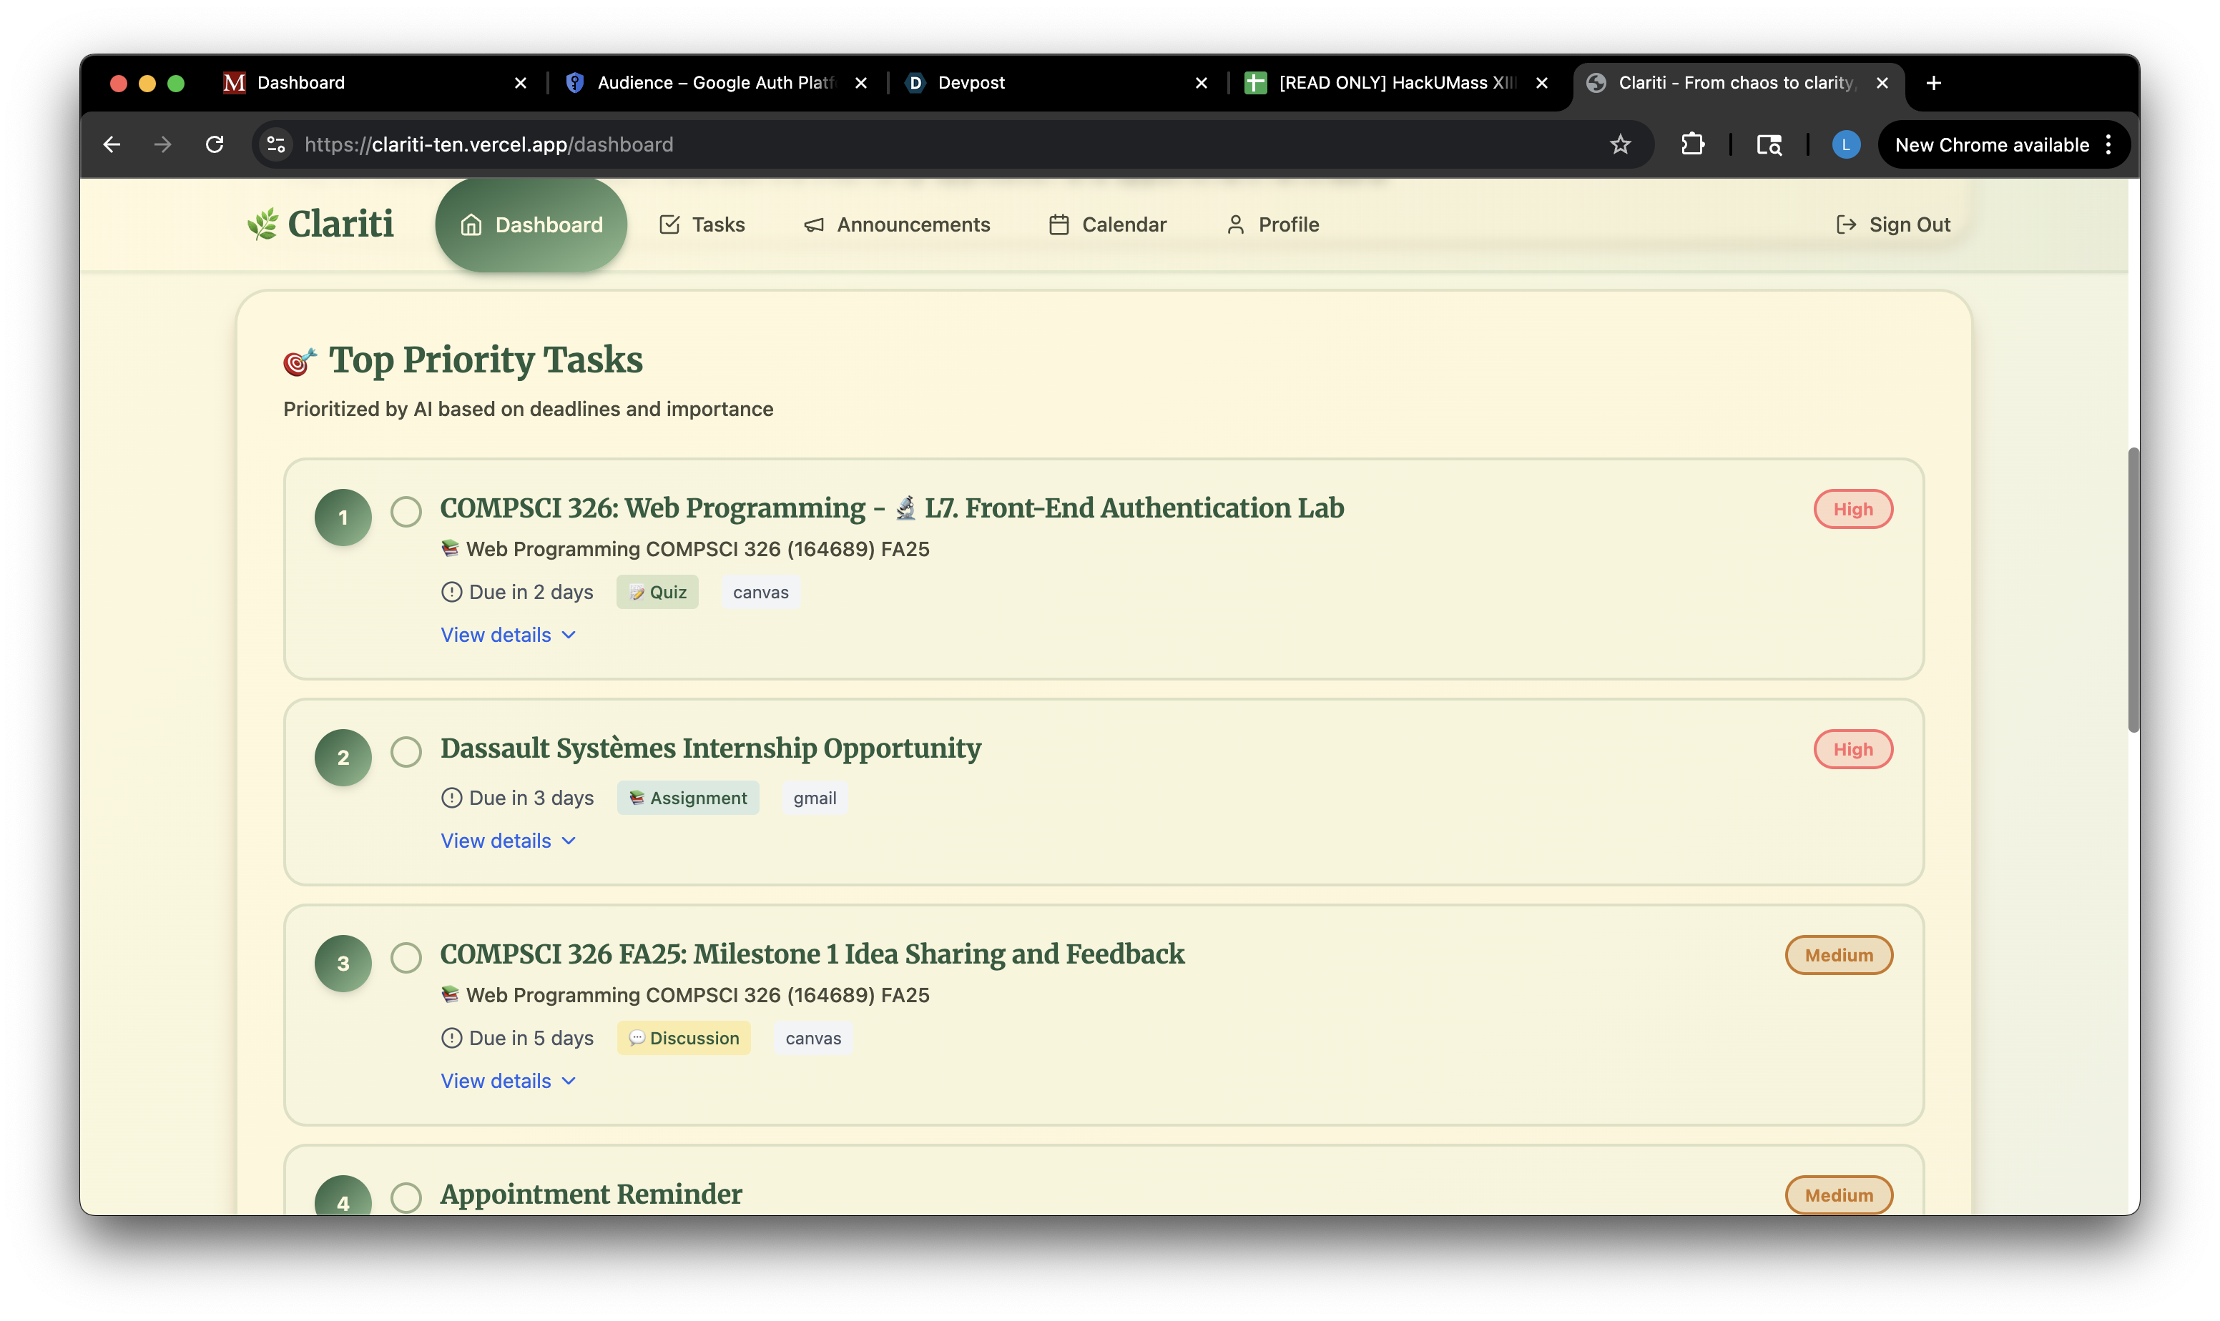Complete Milestone 1 Idea Sharing task

[406, 957]
